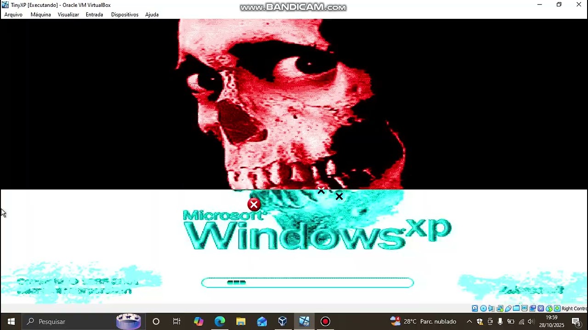Open the volume speaker tray icon
588x330 pixels.
(x=531, y=322)
